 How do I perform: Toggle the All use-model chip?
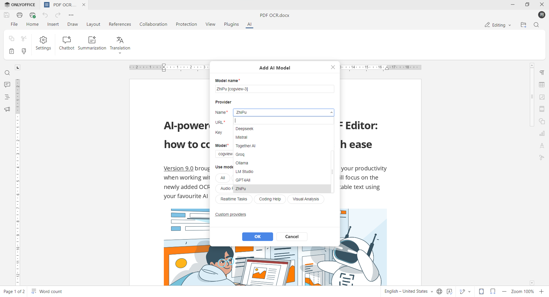coord(223,178)
